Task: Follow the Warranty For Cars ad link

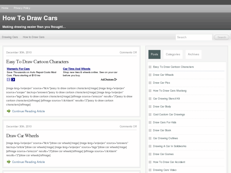Action: 18,69
